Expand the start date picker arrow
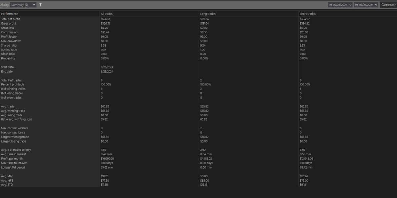The height and width of the screenshot is (198, 397). 350,5
